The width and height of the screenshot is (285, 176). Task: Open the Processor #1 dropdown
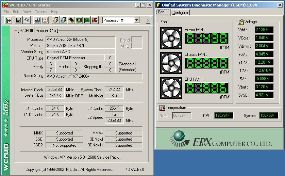137,20
